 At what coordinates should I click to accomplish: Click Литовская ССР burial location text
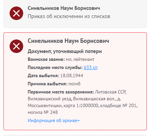point(111,92)
